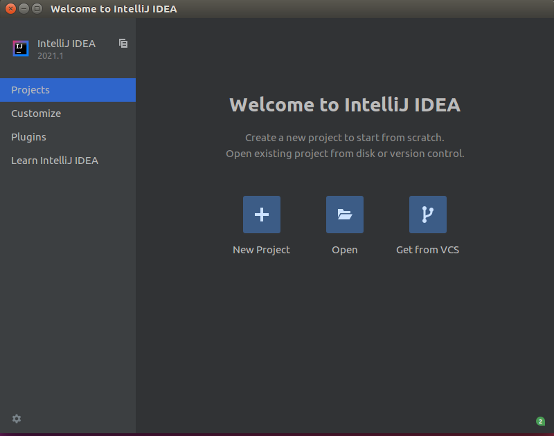Open the settings gear menu
This screenshot has width=554, height=436.
click(x=17, y=419)
